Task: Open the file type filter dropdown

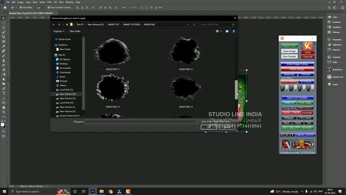Action: point(217,121)
